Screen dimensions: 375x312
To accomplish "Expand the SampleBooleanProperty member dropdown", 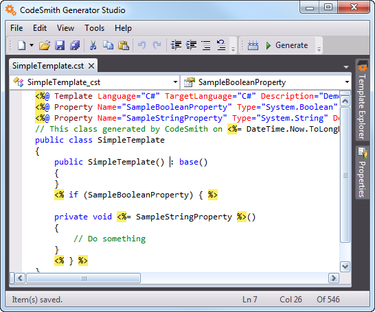I will pos(347,82).
